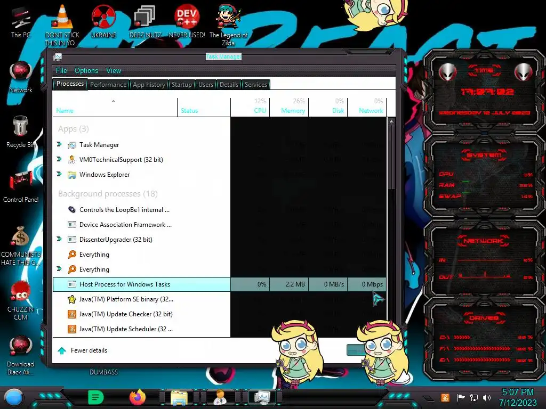Image resolution: width=546 pixels, height=409 pixels.
Task: Open the volume speaker tray icon
Action: (x=487, y=397)
